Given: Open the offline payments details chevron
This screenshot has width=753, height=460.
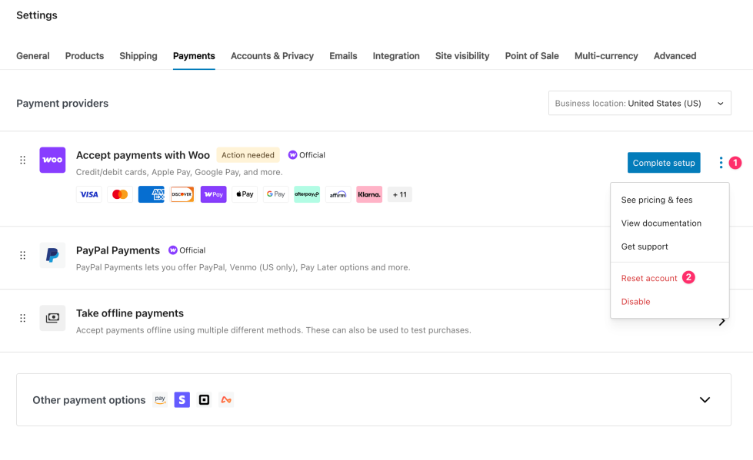Looking at the screenshot, I should coord(723,323).
